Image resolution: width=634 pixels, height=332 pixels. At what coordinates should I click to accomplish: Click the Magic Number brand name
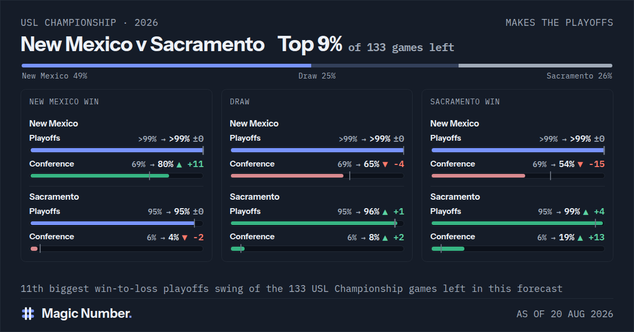pyautogui.click(x=87, y=314)
